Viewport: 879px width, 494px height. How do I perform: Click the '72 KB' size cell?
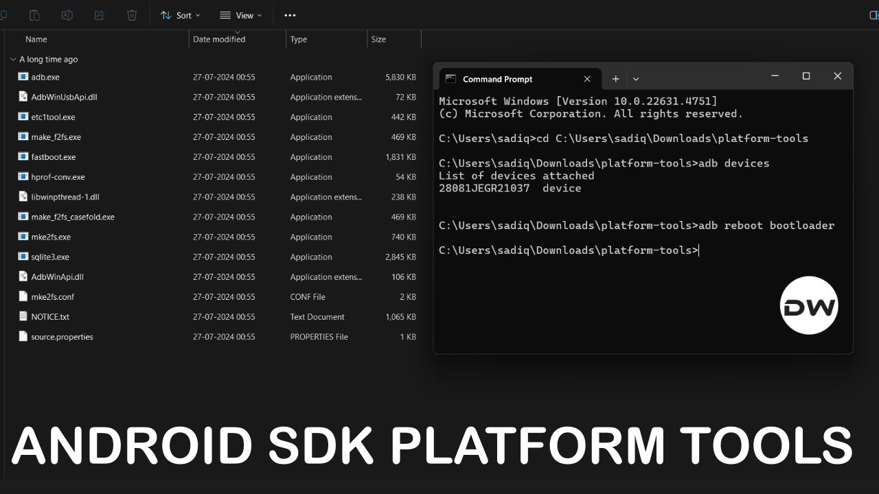coord(406,97)
